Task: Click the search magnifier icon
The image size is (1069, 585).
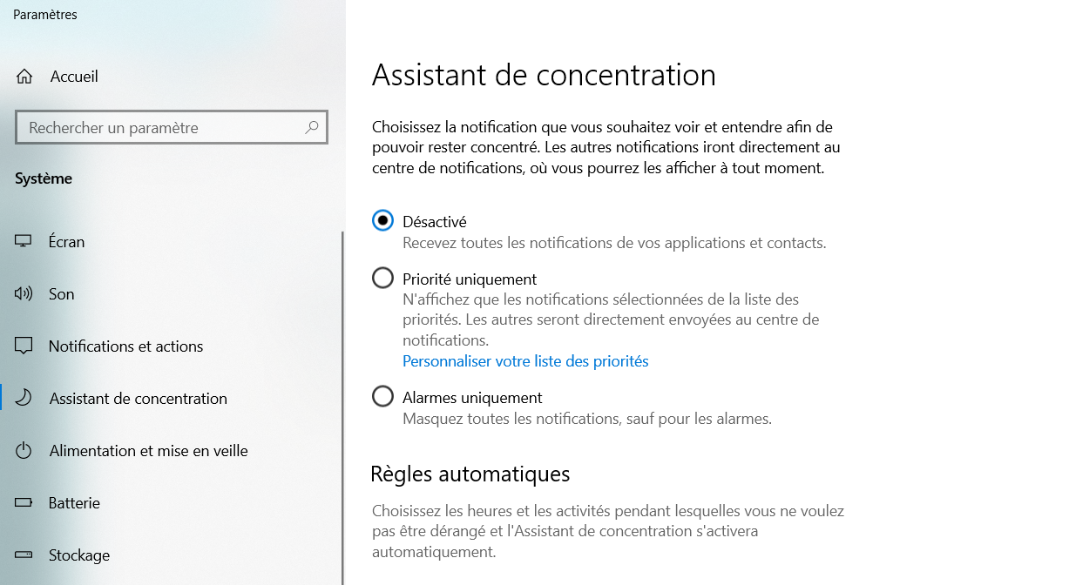Action: (x=312, y=127)
